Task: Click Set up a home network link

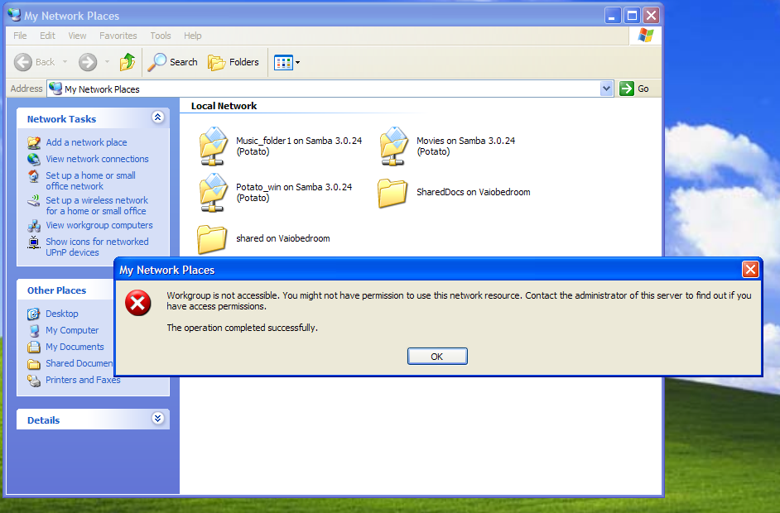Action: (x=90, y=181)
